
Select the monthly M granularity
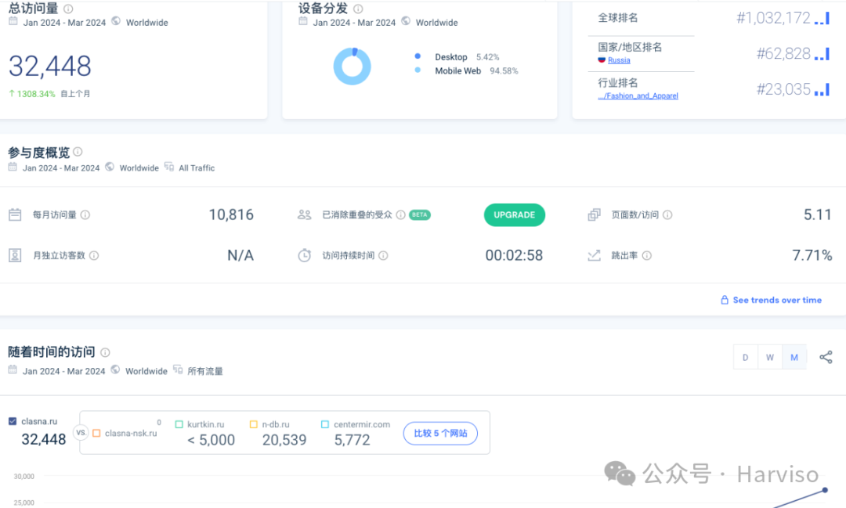coord(794,358)
